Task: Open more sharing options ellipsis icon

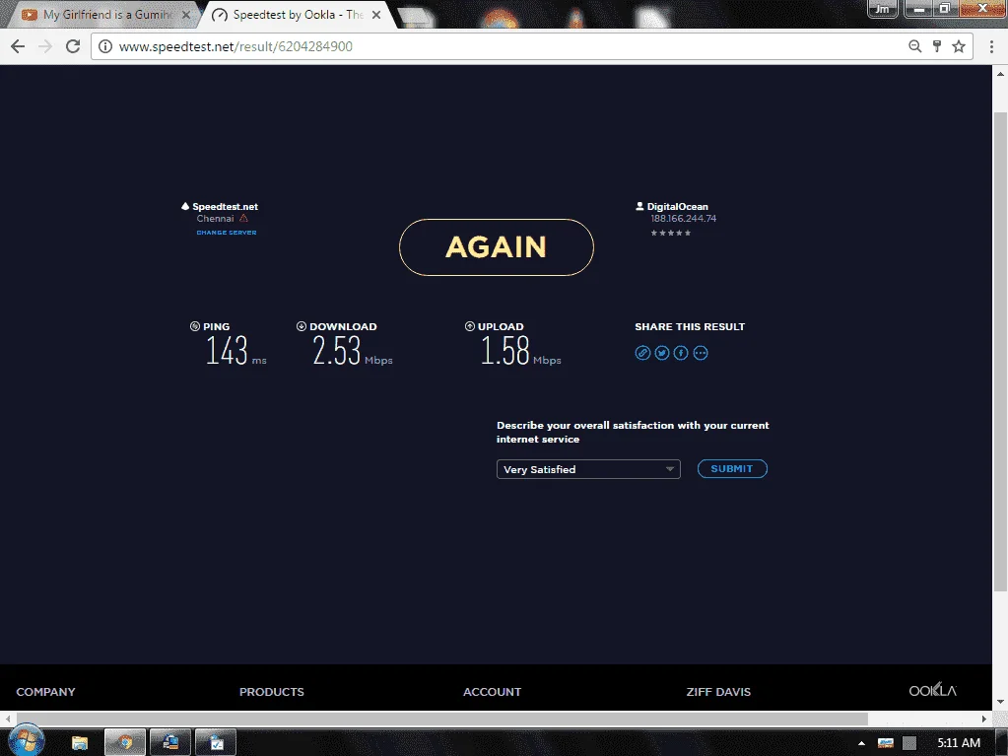Action: 700,353
